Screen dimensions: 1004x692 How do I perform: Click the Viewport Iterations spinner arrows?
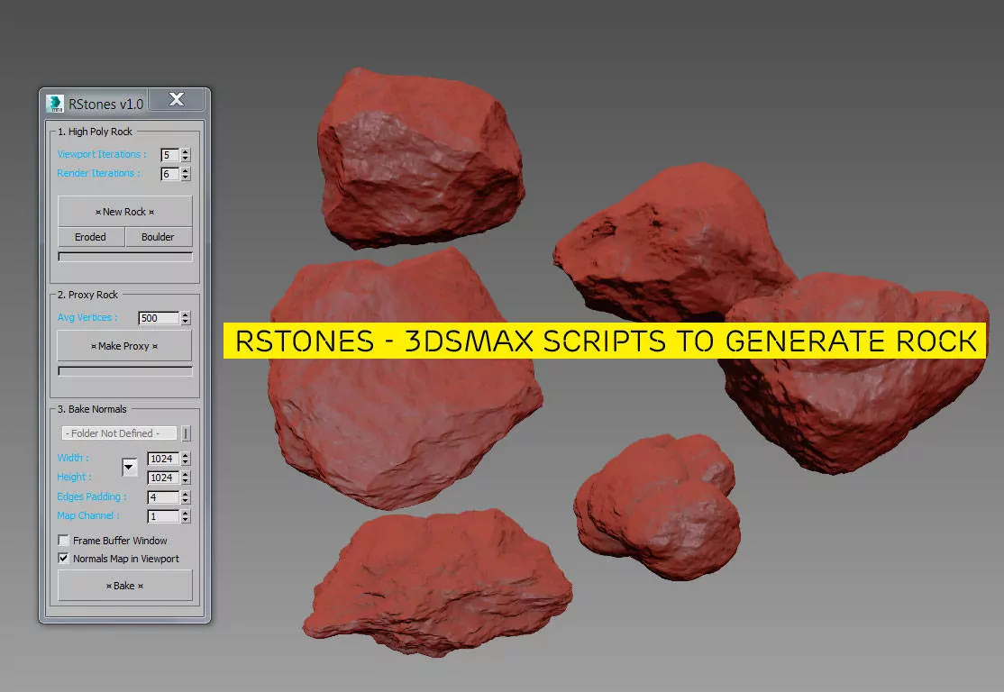pyautogui.click(x=186, y=155)
